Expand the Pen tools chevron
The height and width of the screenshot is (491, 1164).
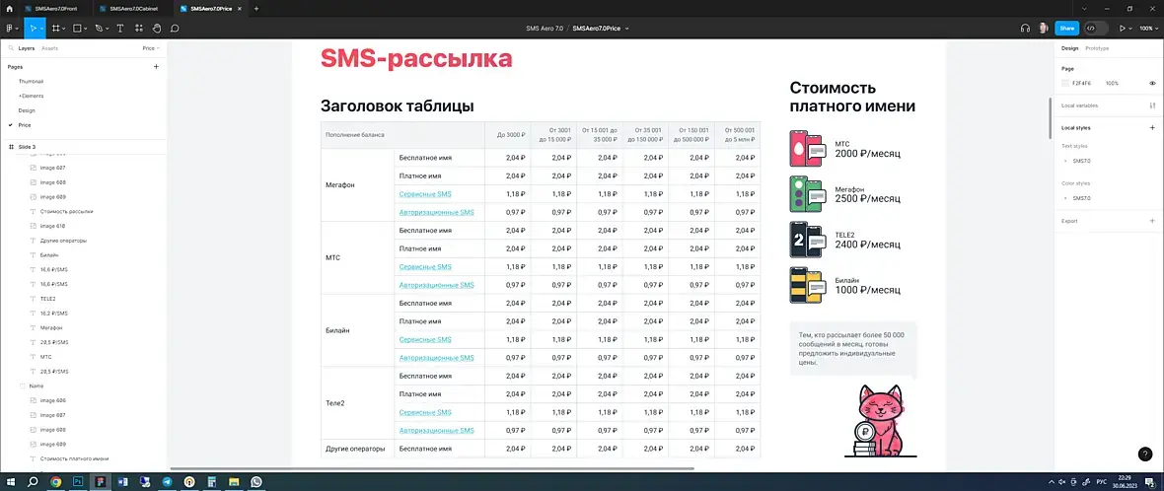click(107, 29)
